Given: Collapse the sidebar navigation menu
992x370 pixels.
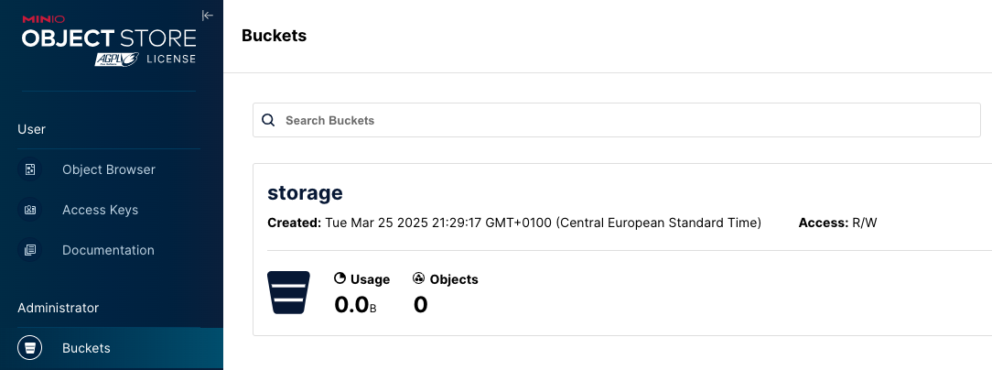Looking at the screenshot, I should (x=207, y=15).
